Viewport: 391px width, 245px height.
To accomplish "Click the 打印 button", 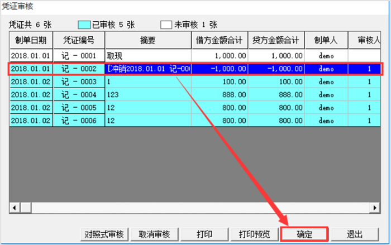I will pos(204,234).
